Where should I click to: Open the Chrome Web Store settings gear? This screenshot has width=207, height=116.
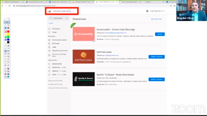click(x=147, y=11)
